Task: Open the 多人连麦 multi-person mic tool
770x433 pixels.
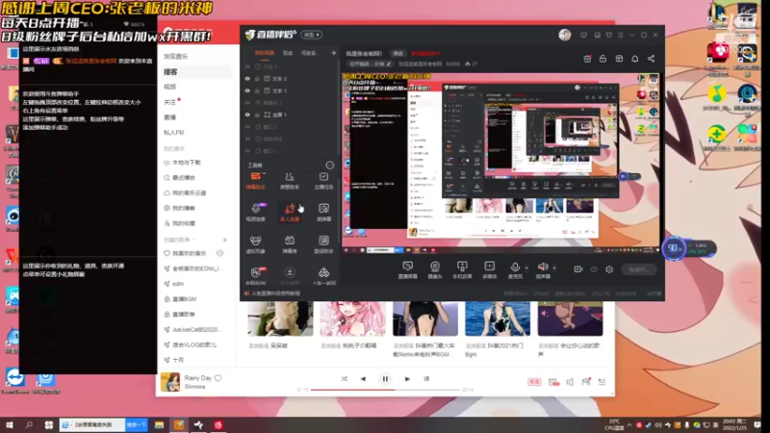Action: [x=290, y=212]
